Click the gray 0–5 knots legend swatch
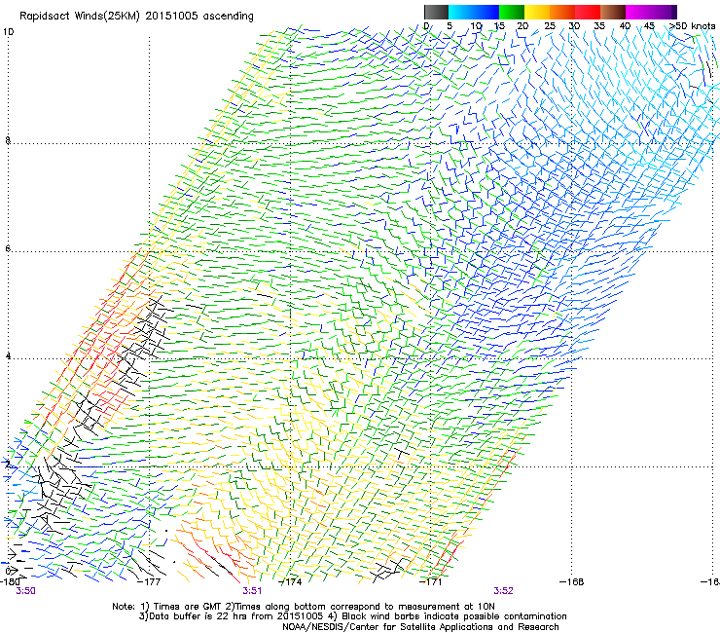The image size is (720, 633). [436, 12]
